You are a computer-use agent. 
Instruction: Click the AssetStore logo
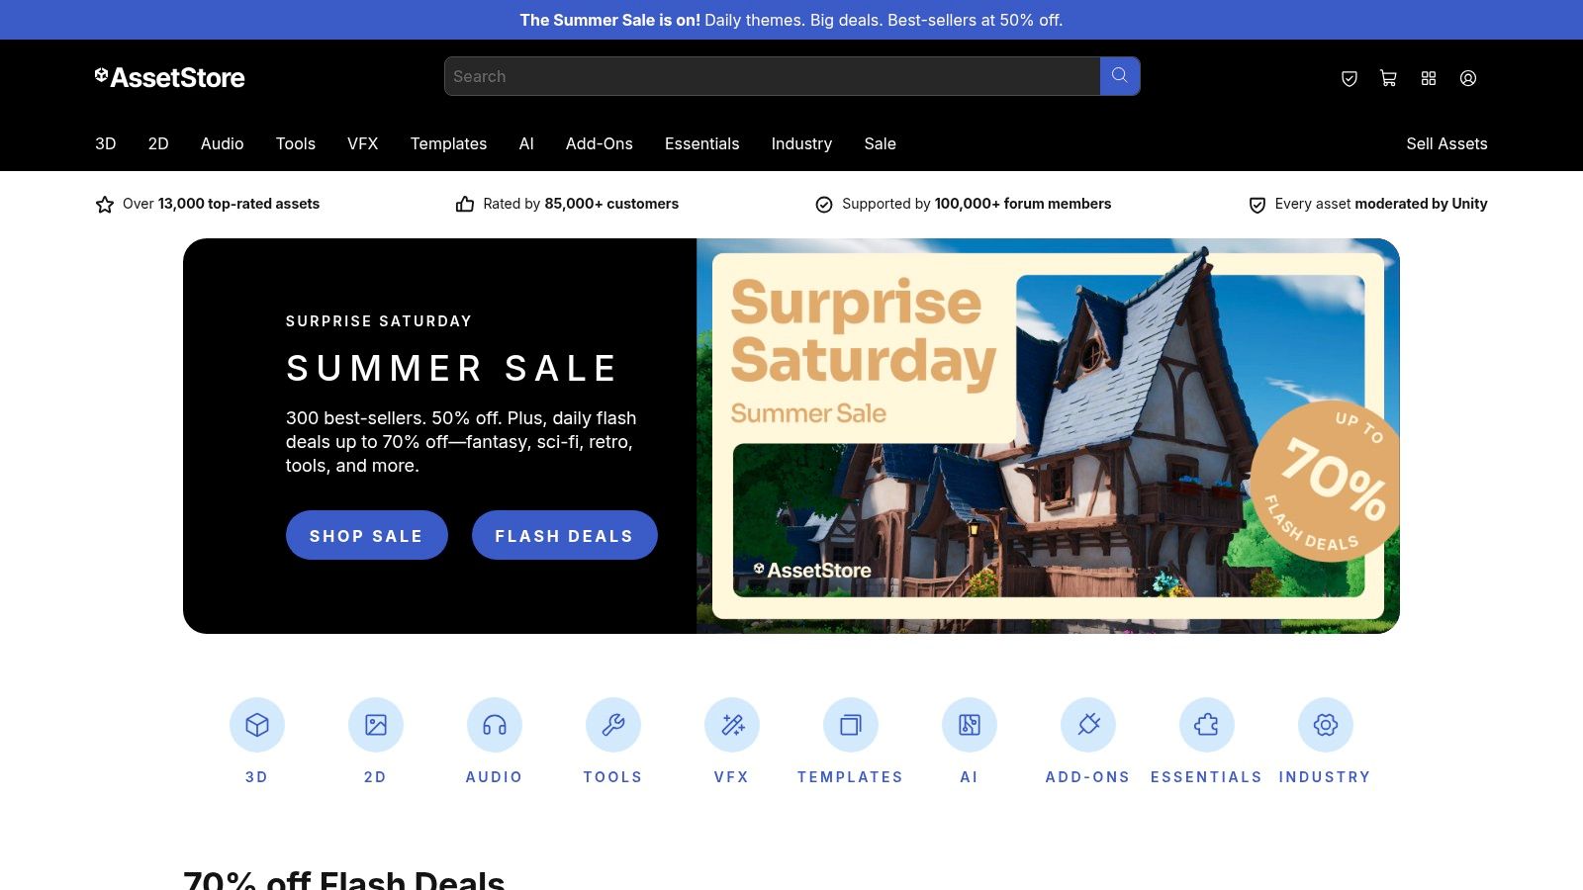tap(169, 77)
